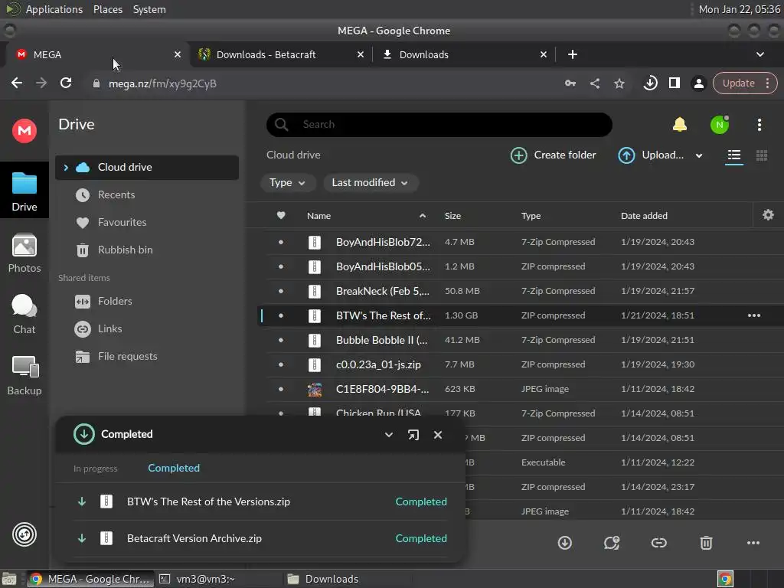The width and height of the screenshot is (784, 588).
Task: Switch to list view
Action: pyautogui.click(x=734, y=155)
